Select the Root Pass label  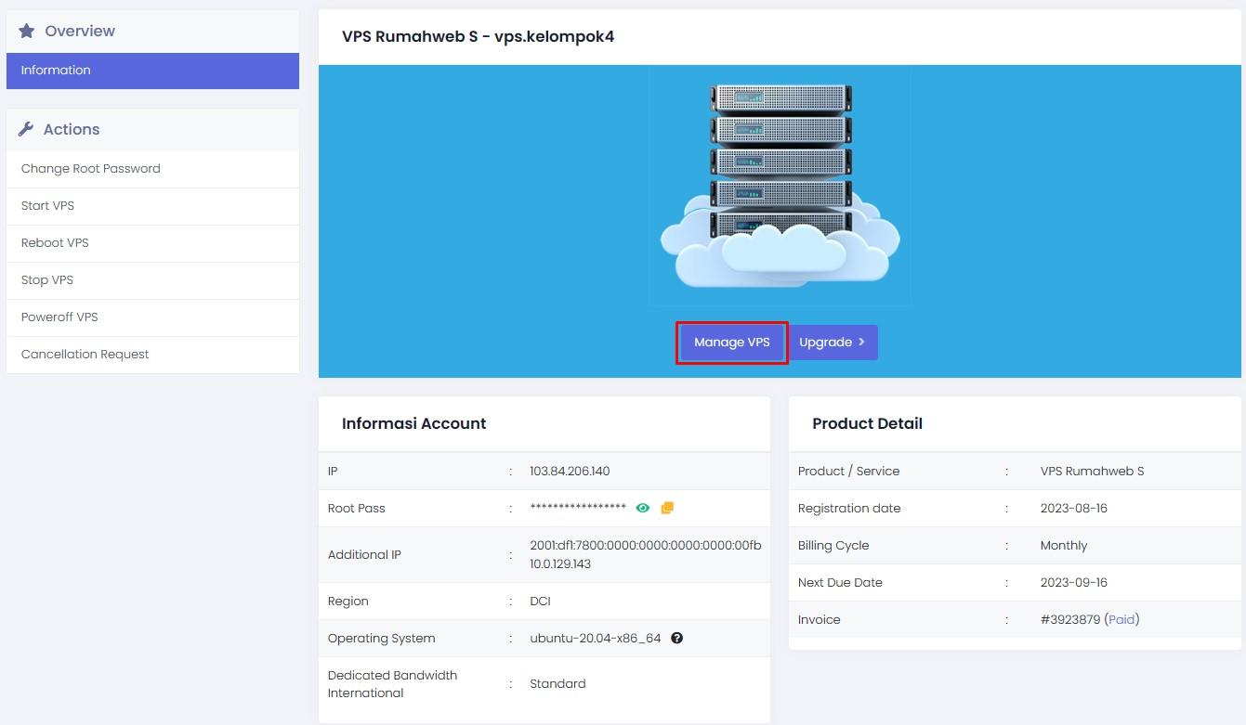(356, 508)
